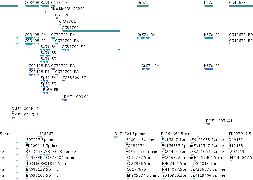Screen dimensions: 253x180
Task: Select the 349132 EST label
Action: coord(236,140)
